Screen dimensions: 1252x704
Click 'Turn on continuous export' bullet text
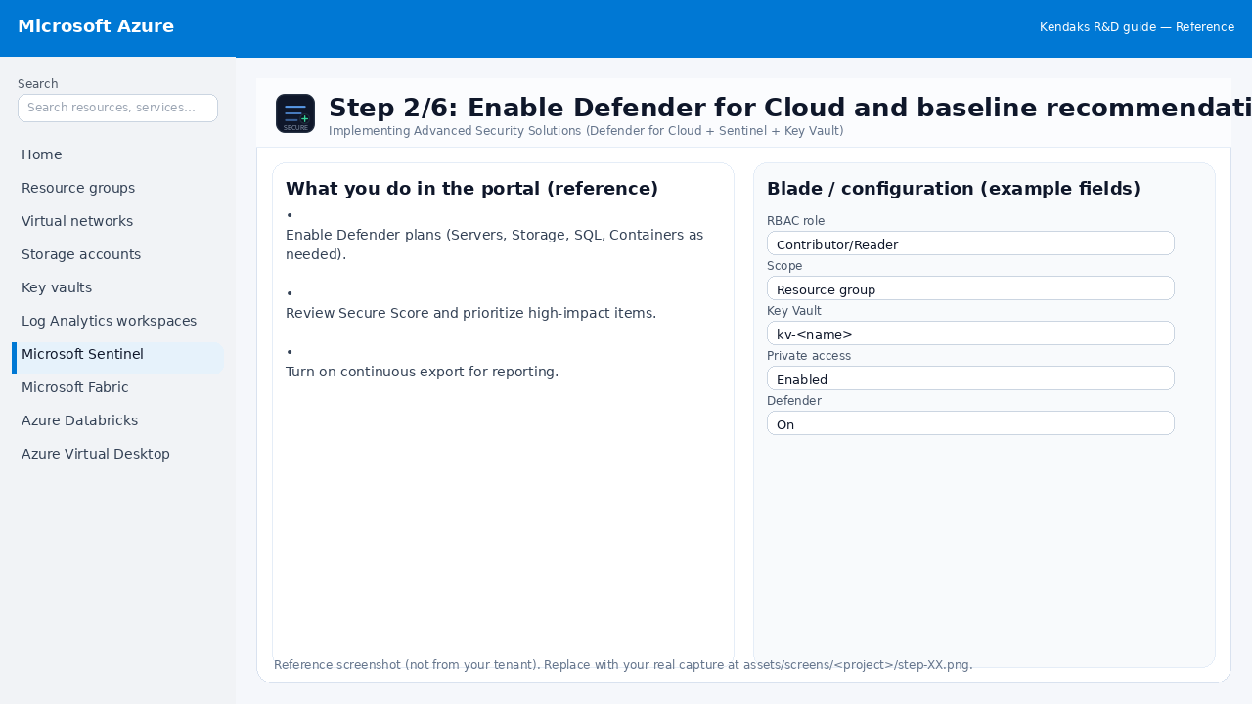[422, 372]
